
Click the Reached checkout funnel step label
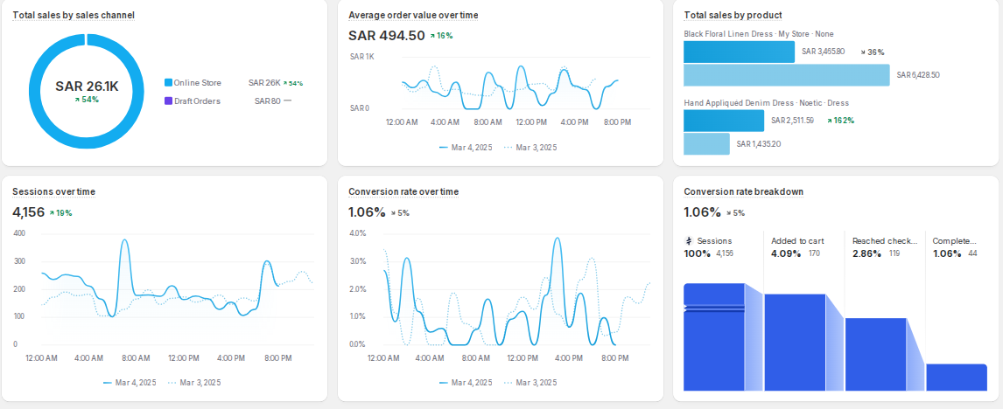tap(884, 241)
